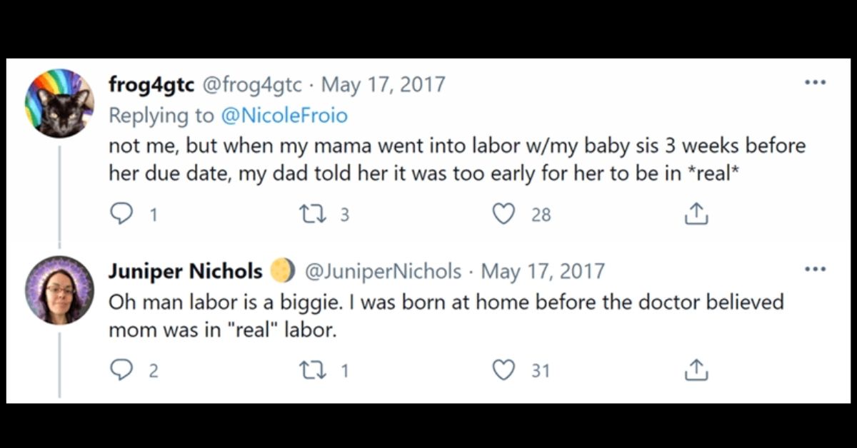This screenshot has height=448, width=857.
Task: Share Juniper Nichols' tweet via share icon
Action: click(x=696, y=370)
